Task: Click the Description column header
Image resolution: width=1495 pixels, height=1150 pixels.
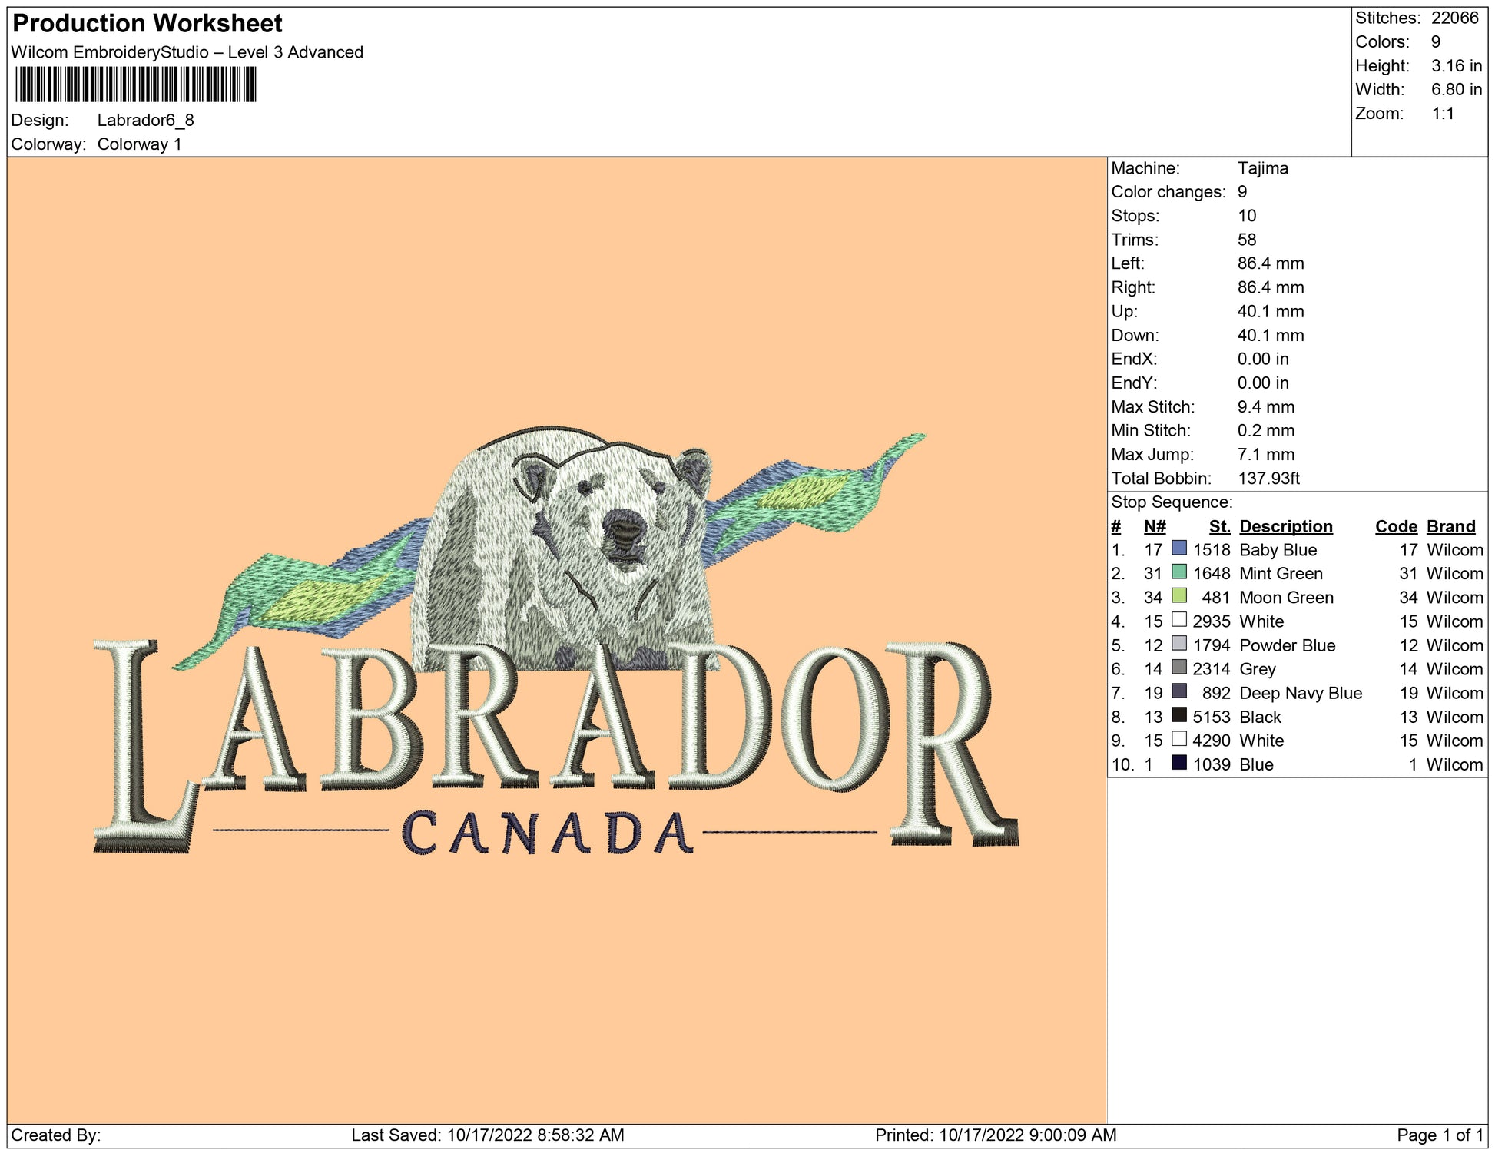Action: click(1285, 526)
